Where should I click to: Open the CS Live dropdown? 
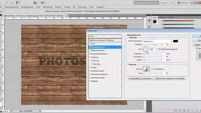(x=185, y=3)
